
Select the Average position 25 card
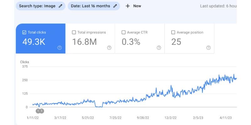[190, 38]
